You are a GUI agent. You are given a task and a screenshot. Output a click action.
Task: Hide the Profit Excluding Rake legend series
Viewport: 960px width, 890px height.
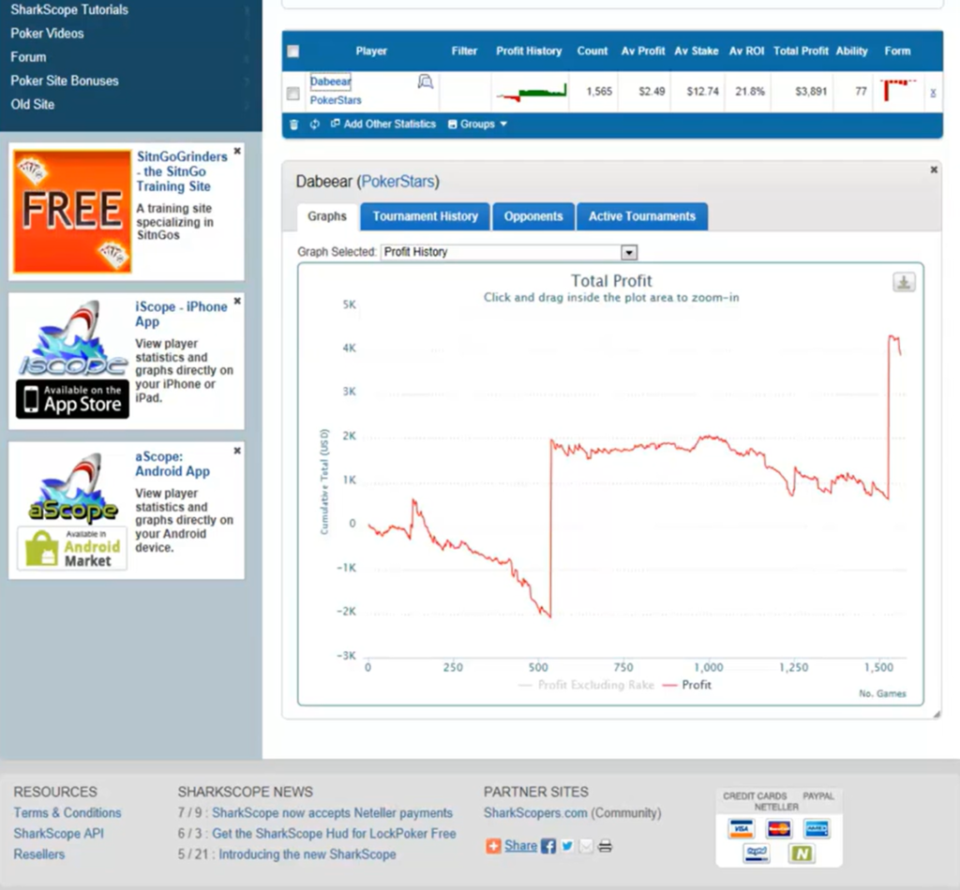coord(586,685)
